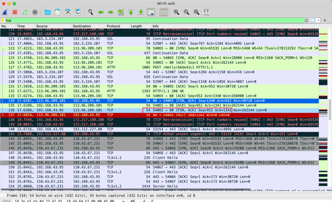Viewport: 332px width, 202px height.
Task: Reset text to normal size
Action: pyautogui.click(x=196, y=12)
